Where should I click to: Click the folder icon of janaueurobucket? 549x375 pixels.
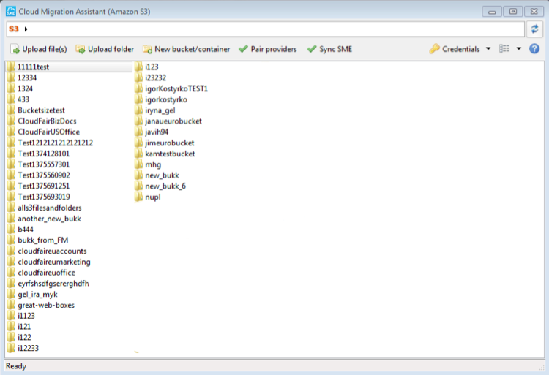pyautogui.click(x=138, y=121)
